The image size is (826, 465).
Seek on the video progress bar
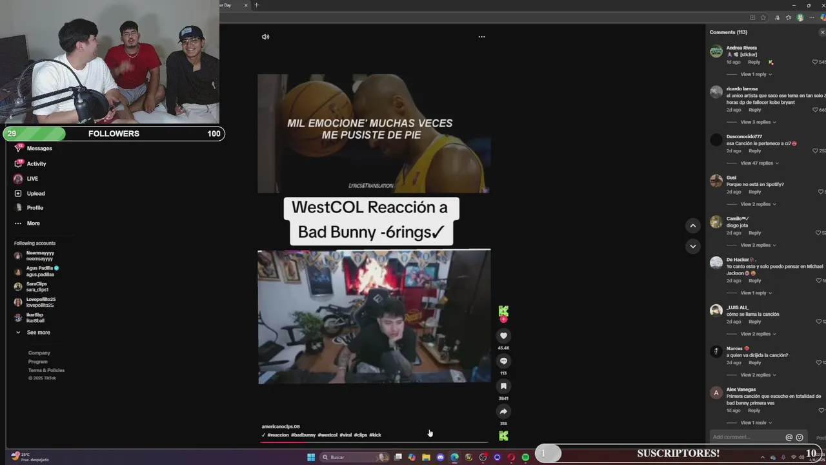(374, 442)
